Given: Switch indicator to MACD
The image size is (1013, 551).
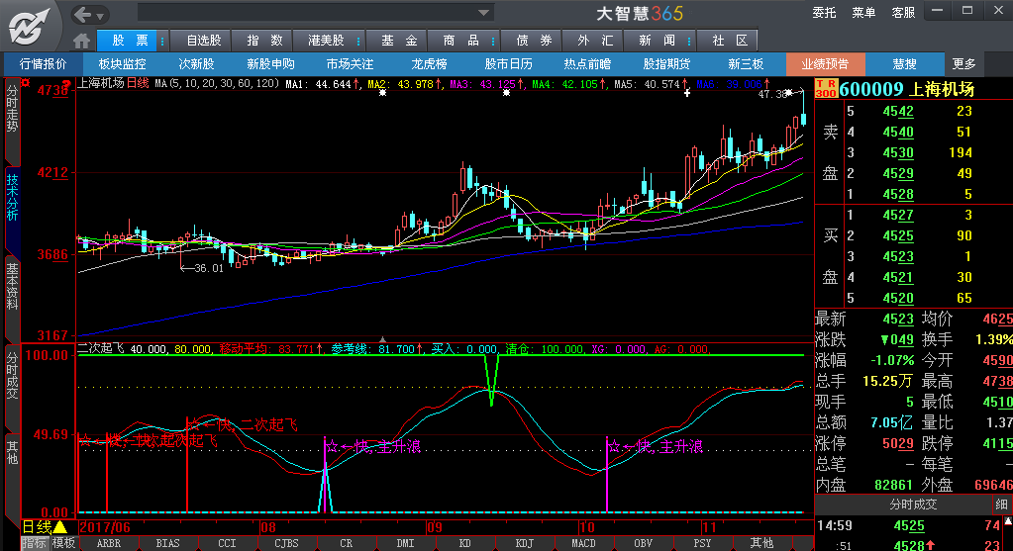Looking at the screenshot, I should (x=583, y=543).
